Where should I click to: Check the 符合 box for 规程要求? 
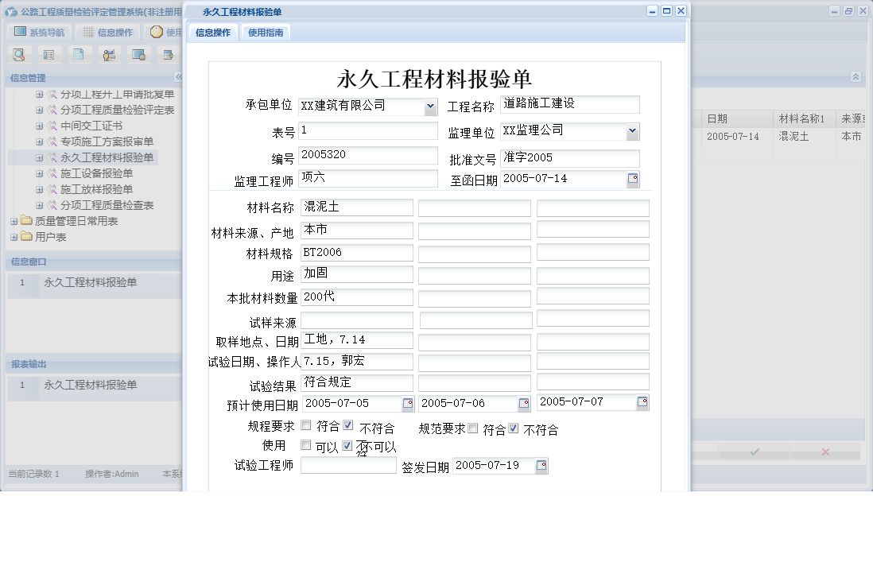[x=306, y=425]
